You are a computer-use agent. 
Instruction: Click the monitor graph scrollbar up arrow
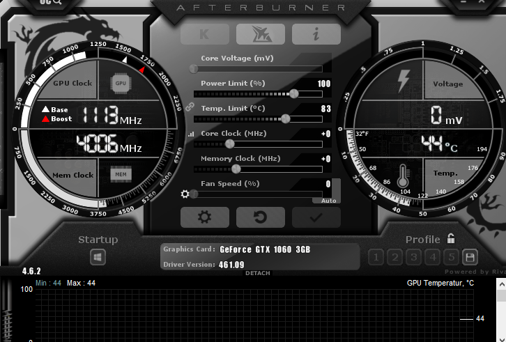pos(502,284)
